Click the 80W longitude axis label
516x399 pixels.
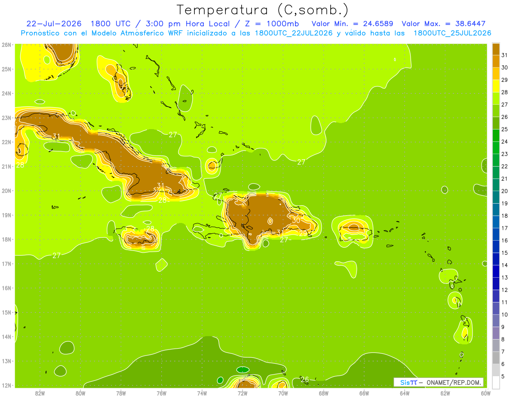tap(80, 393)
